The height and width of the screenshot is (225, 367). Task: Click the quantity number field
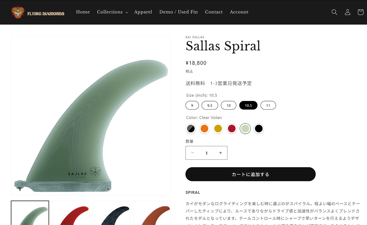[206, 153]
